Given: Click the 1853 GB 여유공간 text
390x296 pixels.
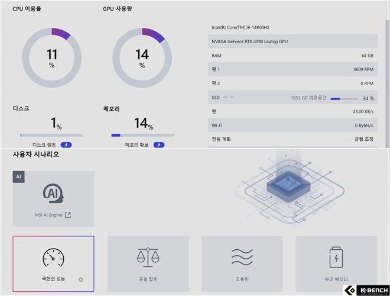Looking at the screenshot, I should tap(308, 98).
